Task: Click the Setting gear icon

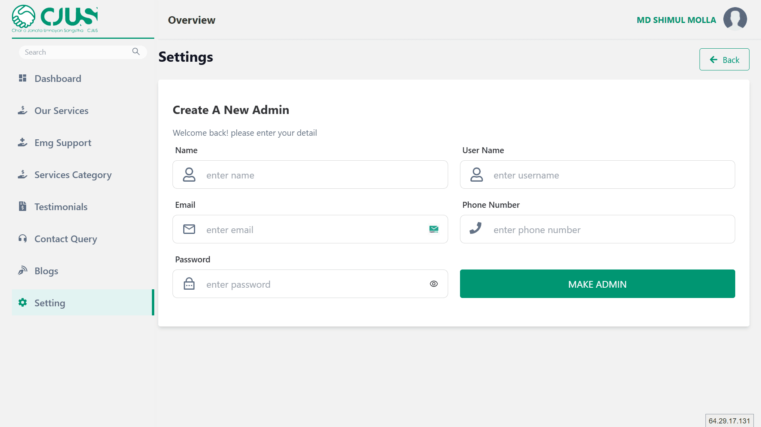Action: [x=23, y=303]
